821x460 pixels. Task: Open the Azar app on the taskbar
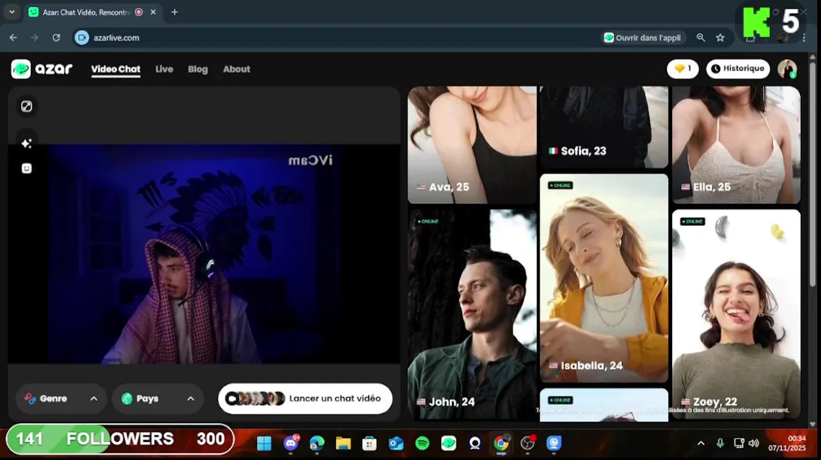point(449,443)
